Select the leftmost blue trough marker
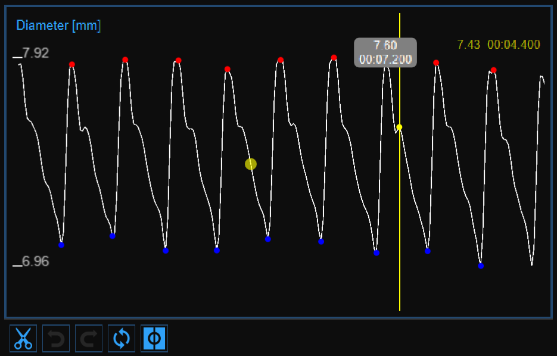This screenshot has width=557, height=356. (x=61, y=245)
